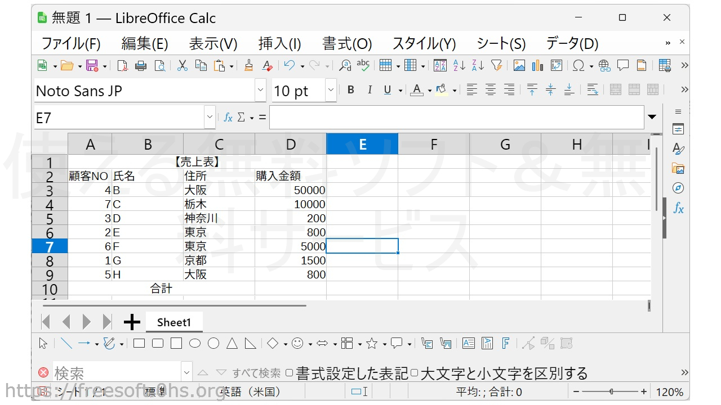Image resolution: width=721 pixels, height=405 pixels.
Task: Click the AutoFilter funnel icon
Action: pos(496,66)
